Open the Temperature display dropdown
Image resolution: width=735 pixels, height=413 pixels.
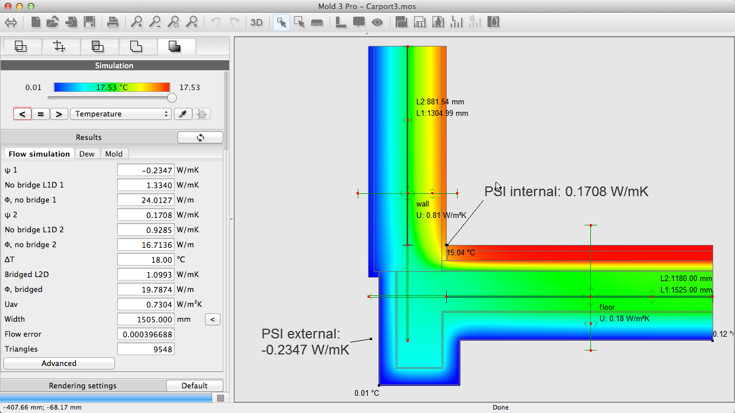pos(121,114)
